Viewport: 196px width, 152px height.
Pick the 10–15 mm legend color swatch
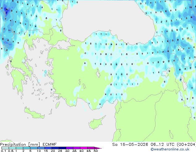pyautogui.click(x=41, y=148)
